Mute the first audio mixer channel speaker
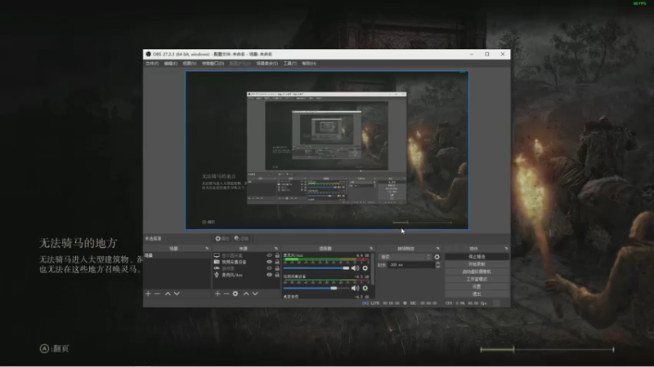This screenshot has width=654, height=367. (x=356, y=268)
